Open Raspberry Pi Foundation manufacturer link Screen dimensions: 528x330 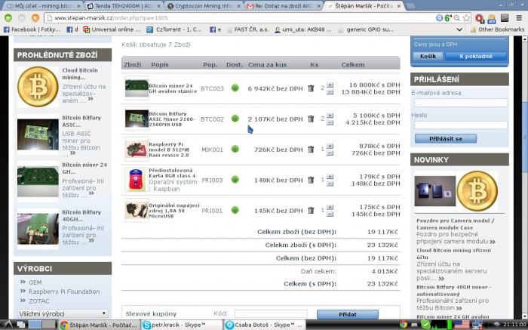coord(64,291)
